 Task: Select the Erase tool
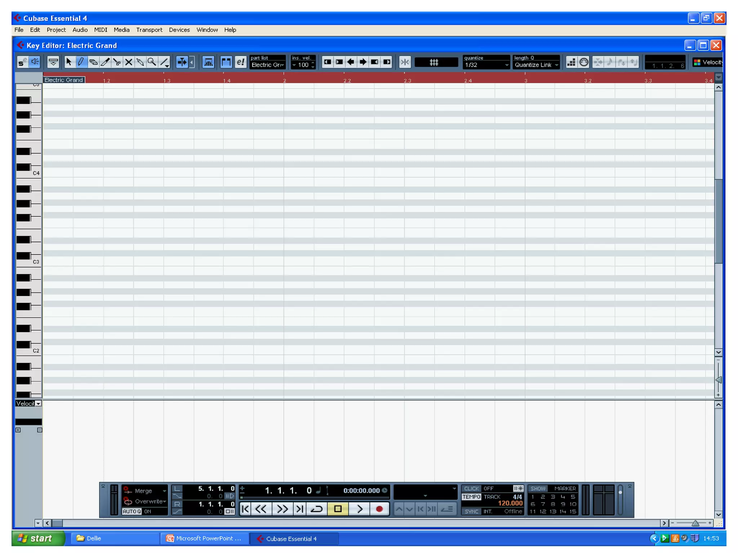[x=93, y=62]
